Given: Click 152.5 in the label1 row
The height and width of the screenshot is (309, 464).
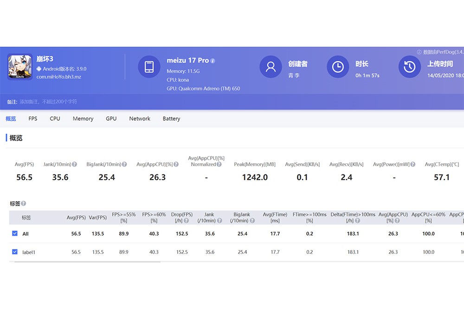Looking at the screenshot, I should coord(182,252).
